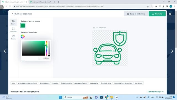This screenshot has height=100, width=177.
Task: Select the защищать tag
Action: coord(94,83)
